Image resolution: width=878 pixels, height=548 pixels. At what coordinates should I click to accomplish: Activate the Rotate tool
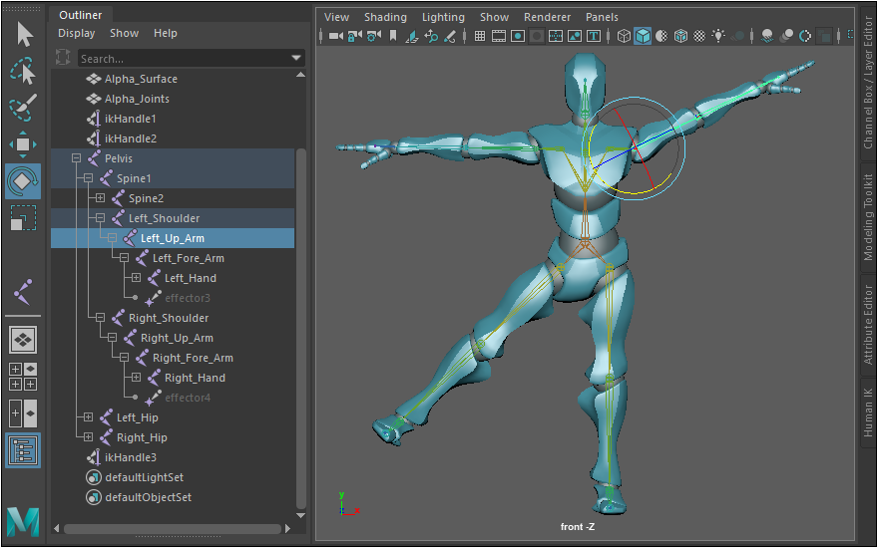(23, 181)
